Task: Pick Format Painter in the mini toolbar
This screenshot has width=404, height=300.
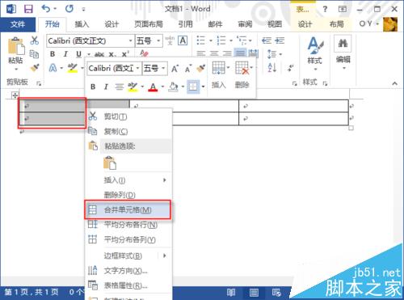Action: coord(200,68)
